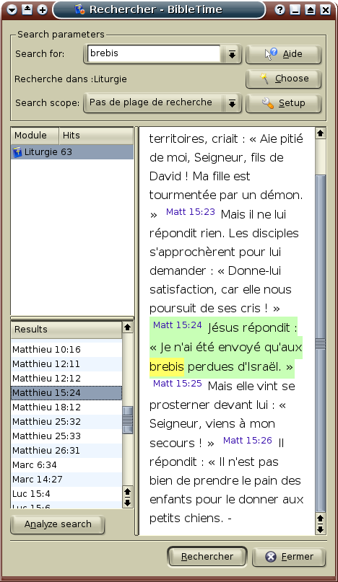This screenshot has height=582, width=338.
Task: Start search with Rechercher button
Action: point(207,557)
